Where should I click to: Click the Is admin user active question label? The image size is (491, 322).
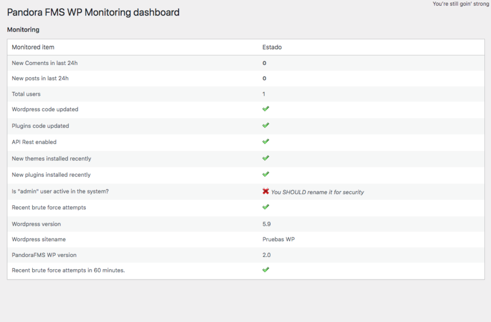60,191
